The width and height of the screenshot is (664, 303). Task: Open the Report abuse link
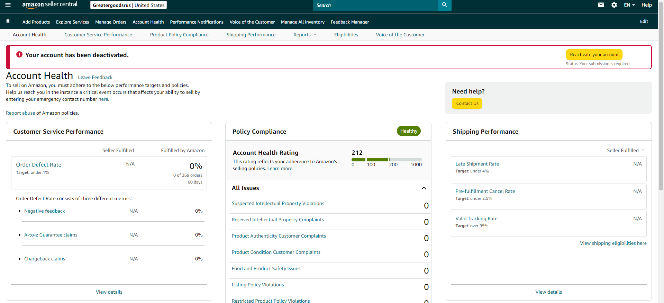[20, 113]
